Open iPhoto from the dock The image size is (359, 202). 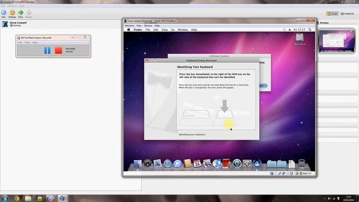point(207,163)
